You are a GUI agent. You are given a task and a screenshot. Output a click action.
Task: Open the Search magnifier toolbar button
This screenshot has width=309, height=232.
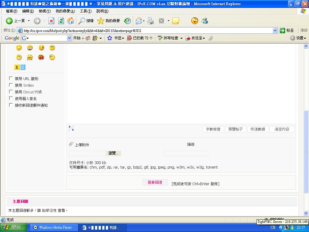[x=86, y=21]
